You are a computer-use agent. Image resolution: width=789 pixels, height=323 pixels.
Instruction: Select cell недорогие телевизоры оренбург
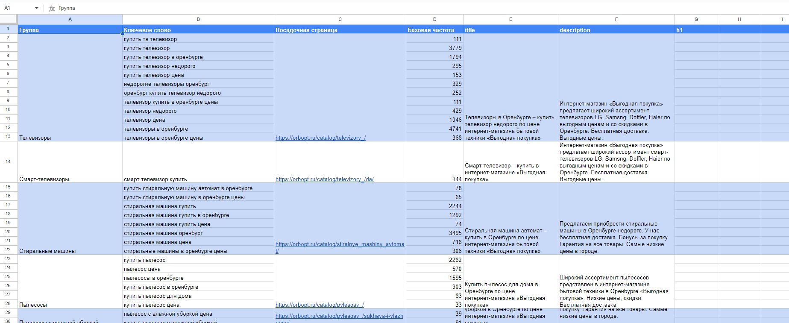point(198,84)
